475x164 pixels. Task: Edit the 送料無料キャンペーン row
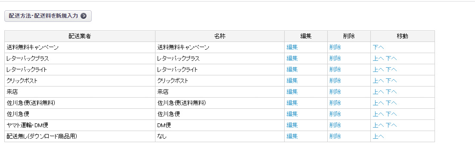coord(292,48)
